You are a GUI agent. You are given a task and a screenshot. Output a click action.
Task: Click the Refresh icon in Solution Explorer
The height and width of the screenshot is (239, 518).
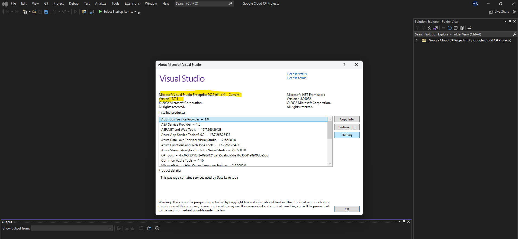pyautogui.click(x=450, y=28)
